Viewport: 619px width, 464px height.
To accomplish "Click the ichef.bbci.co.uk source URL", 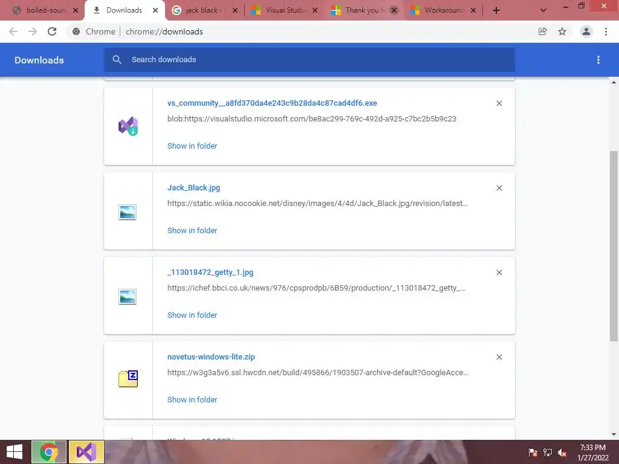I will [x=316, y=288].
